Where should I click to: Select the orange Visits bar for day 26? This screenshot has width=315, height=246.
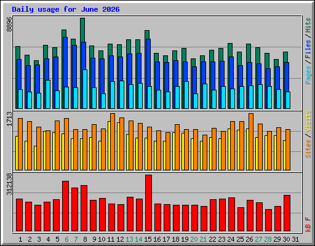coord(251,141)
